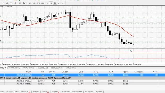Image resolution: width=165 pixels, height=93 pixels.
Task: Sort orders by Тип column header
Action: (x=43, y=72)
